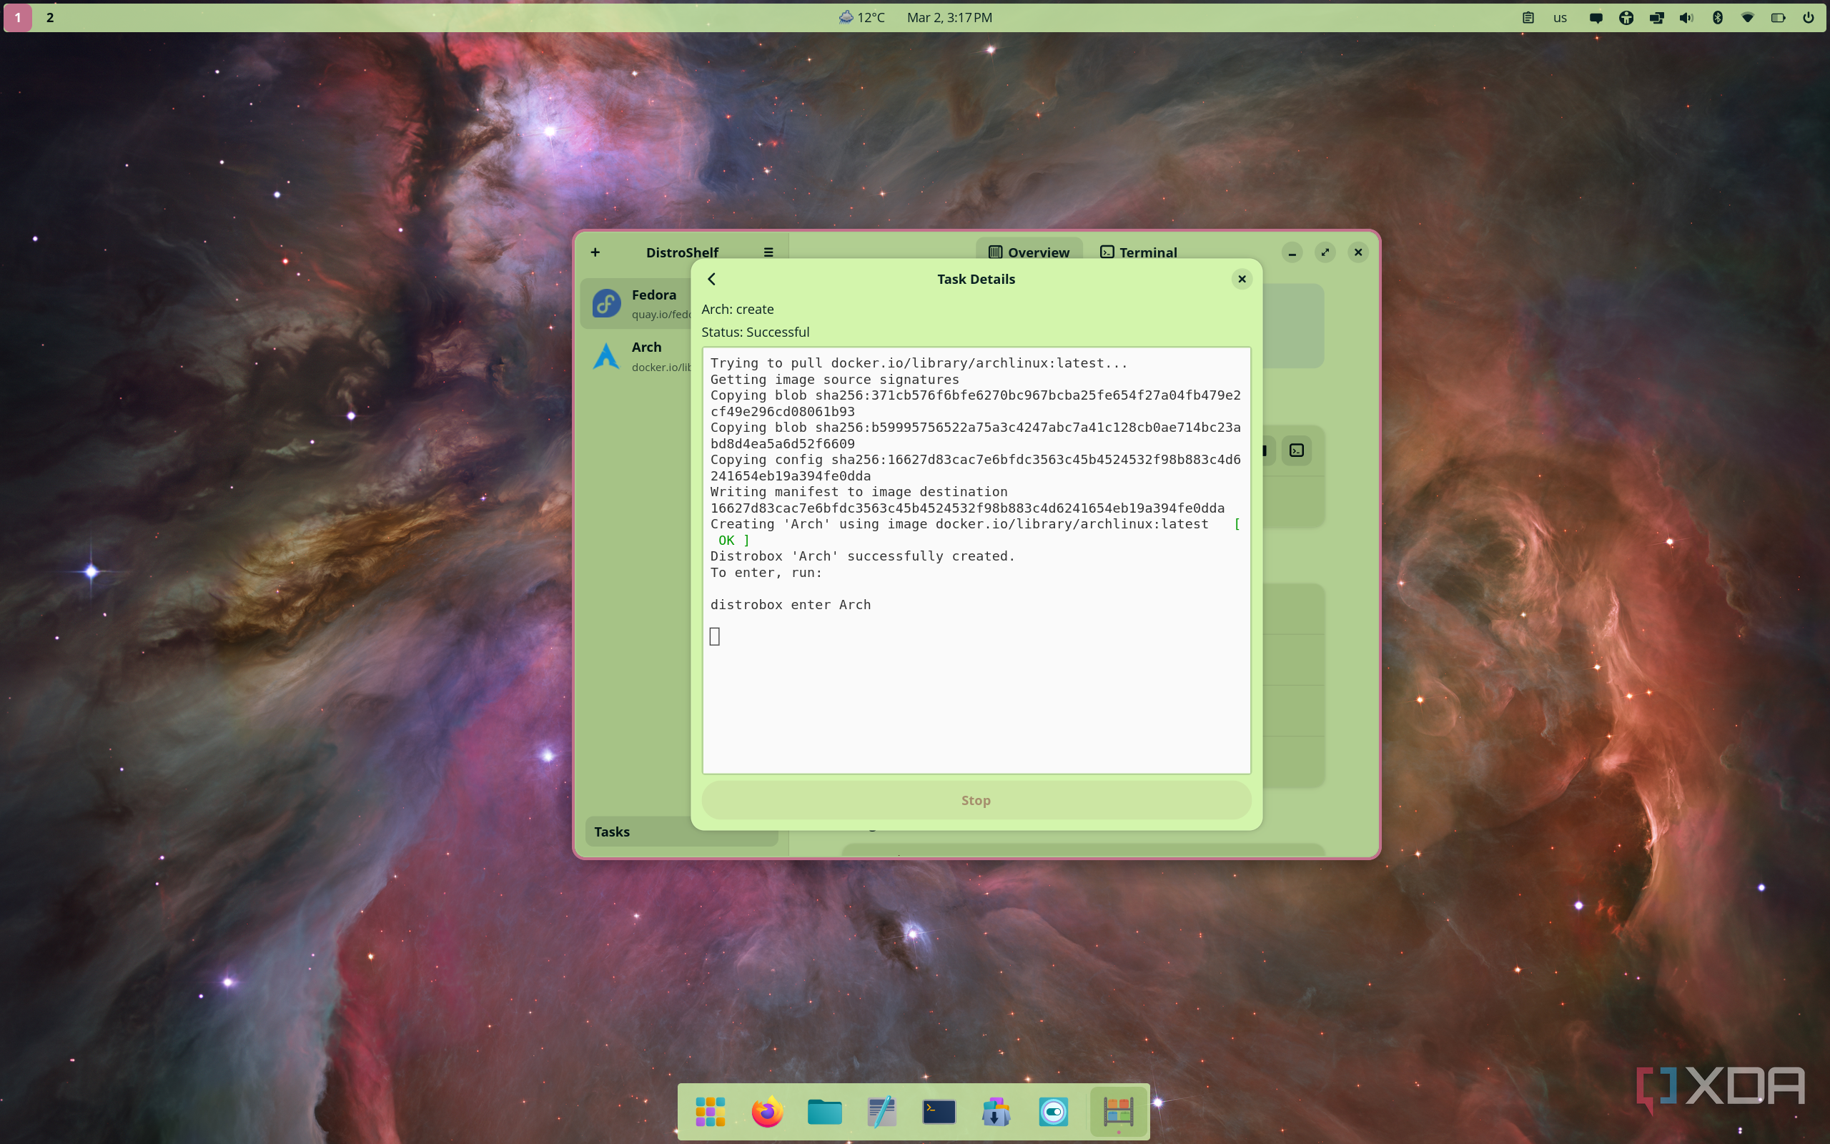Go back using the Task Details arrow
The width and height of the screenshot is (1830, 1144).
711,279
